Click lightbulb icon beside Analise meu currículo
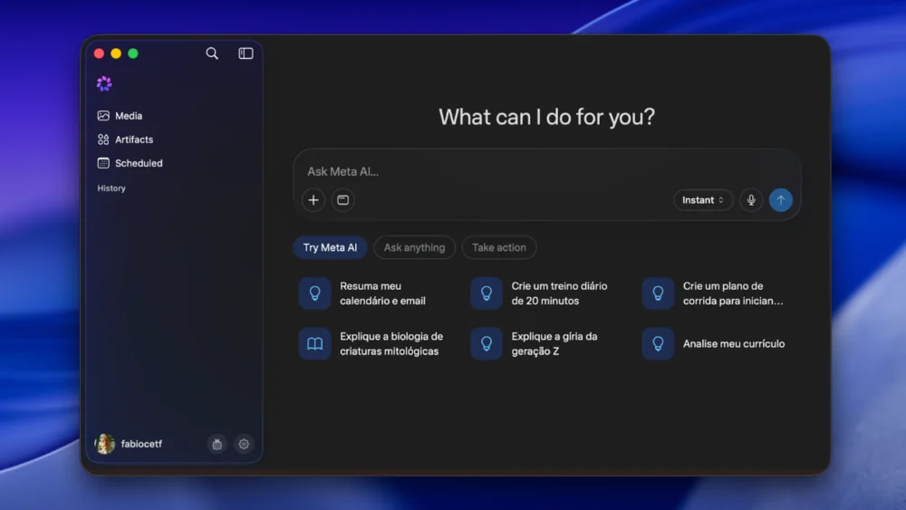This screenshot has height=510, width=906. click(658, 343)
